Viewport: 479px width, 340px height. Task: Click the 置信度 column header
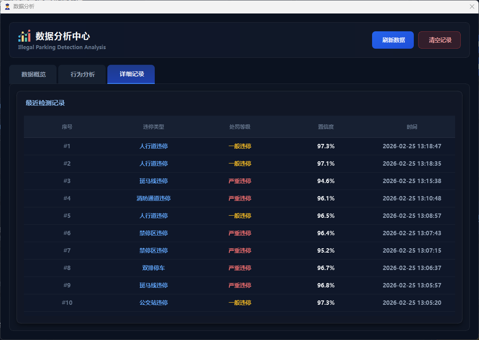tap(326, 127)
